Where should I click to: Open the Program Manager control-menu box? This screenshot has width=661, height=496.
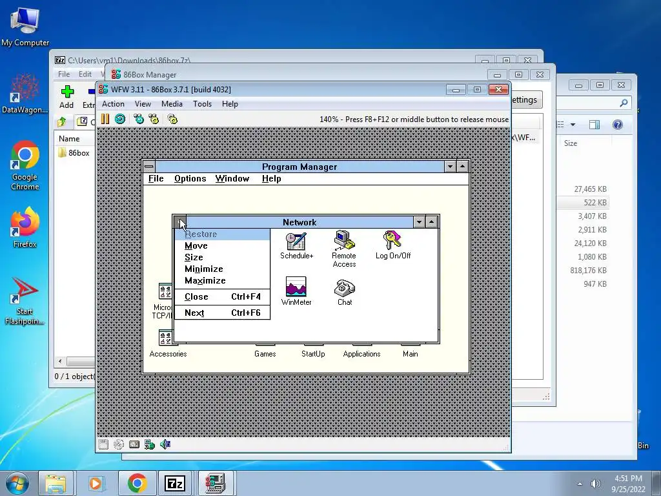(149, 167)
